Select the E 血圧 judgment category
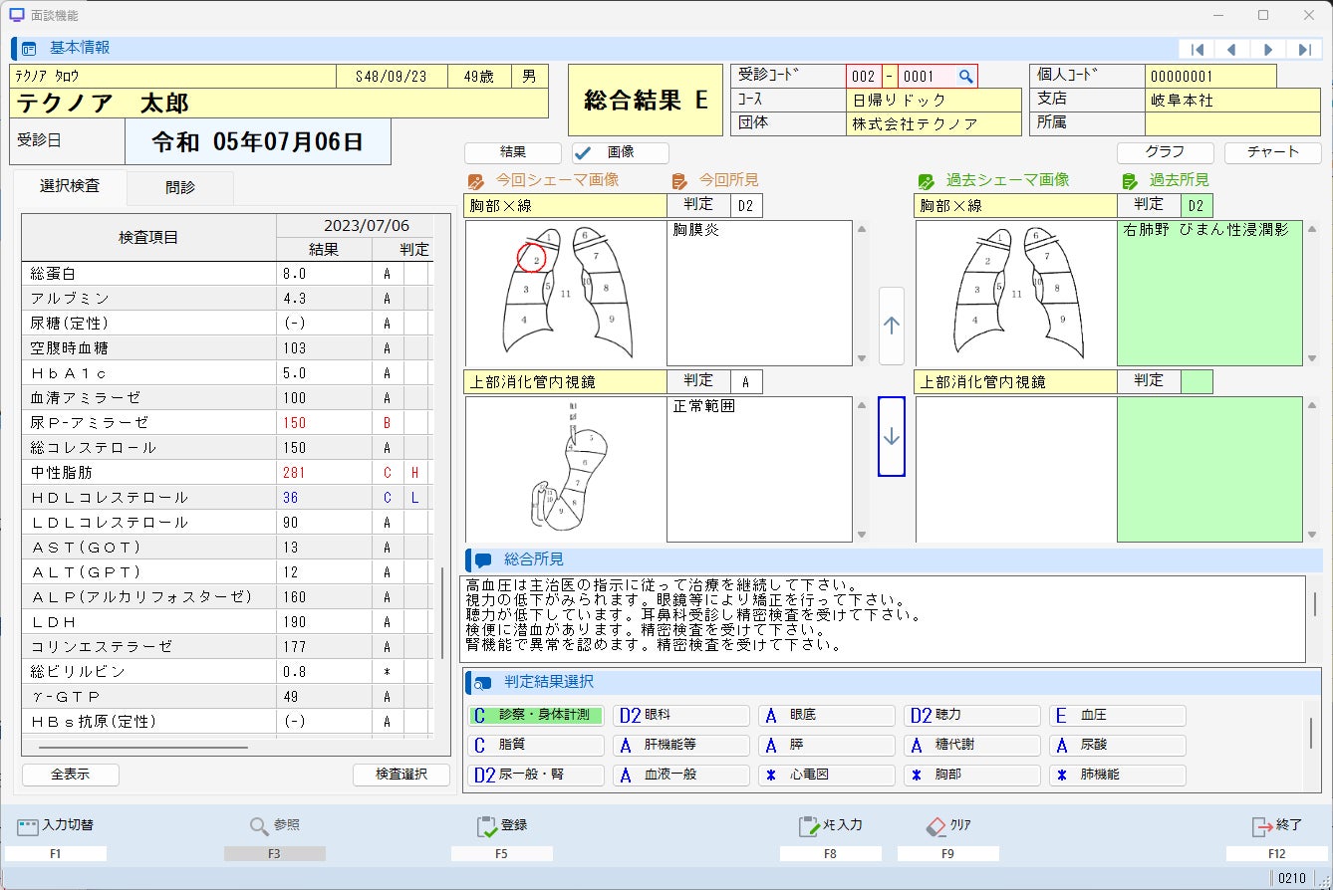The height and width of the screenshot is (890, 1333). pyautogui.click(x=1118, y=716)
